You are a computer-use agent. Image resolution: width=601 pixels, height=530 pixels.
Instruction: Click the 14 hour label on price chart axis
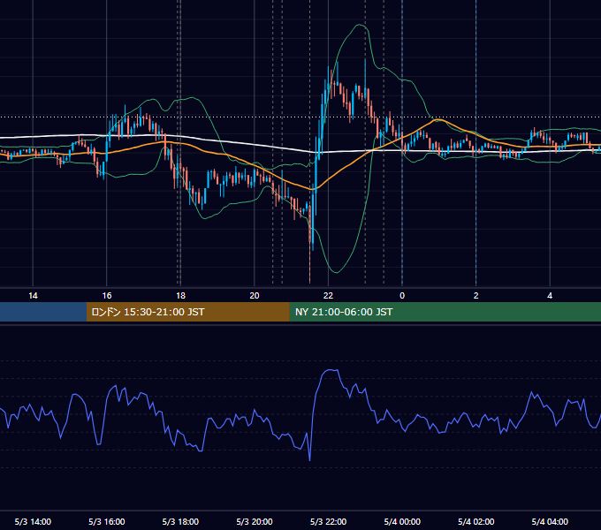[x=33, y=296]
